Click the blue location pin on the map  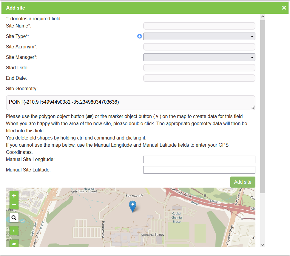[x=132, y=206]
